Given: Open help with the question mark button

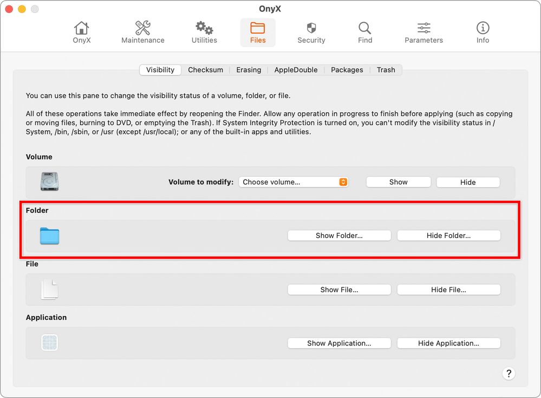Looking at the screenshot, I should [x=509, y=374].
